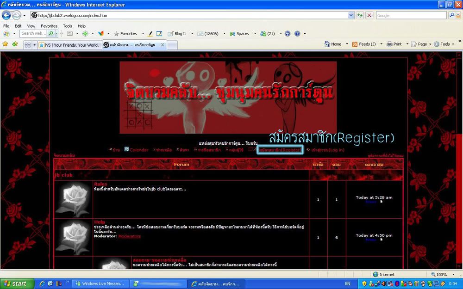The image size is (463, 289).
Task: Click the white rose thumbnail beside Rules
Action: [x=73, y=199]
